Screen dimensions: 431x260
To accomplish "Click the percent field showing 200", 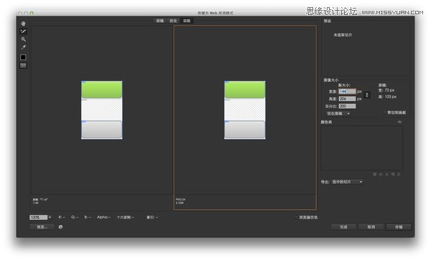I will pos(347,106).
